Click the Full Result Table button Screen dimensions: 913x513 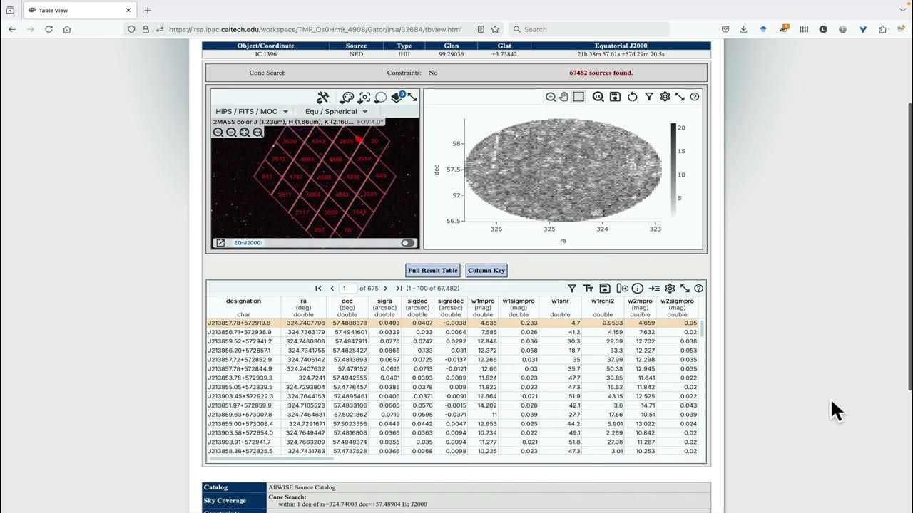click(x=433, y=271)
